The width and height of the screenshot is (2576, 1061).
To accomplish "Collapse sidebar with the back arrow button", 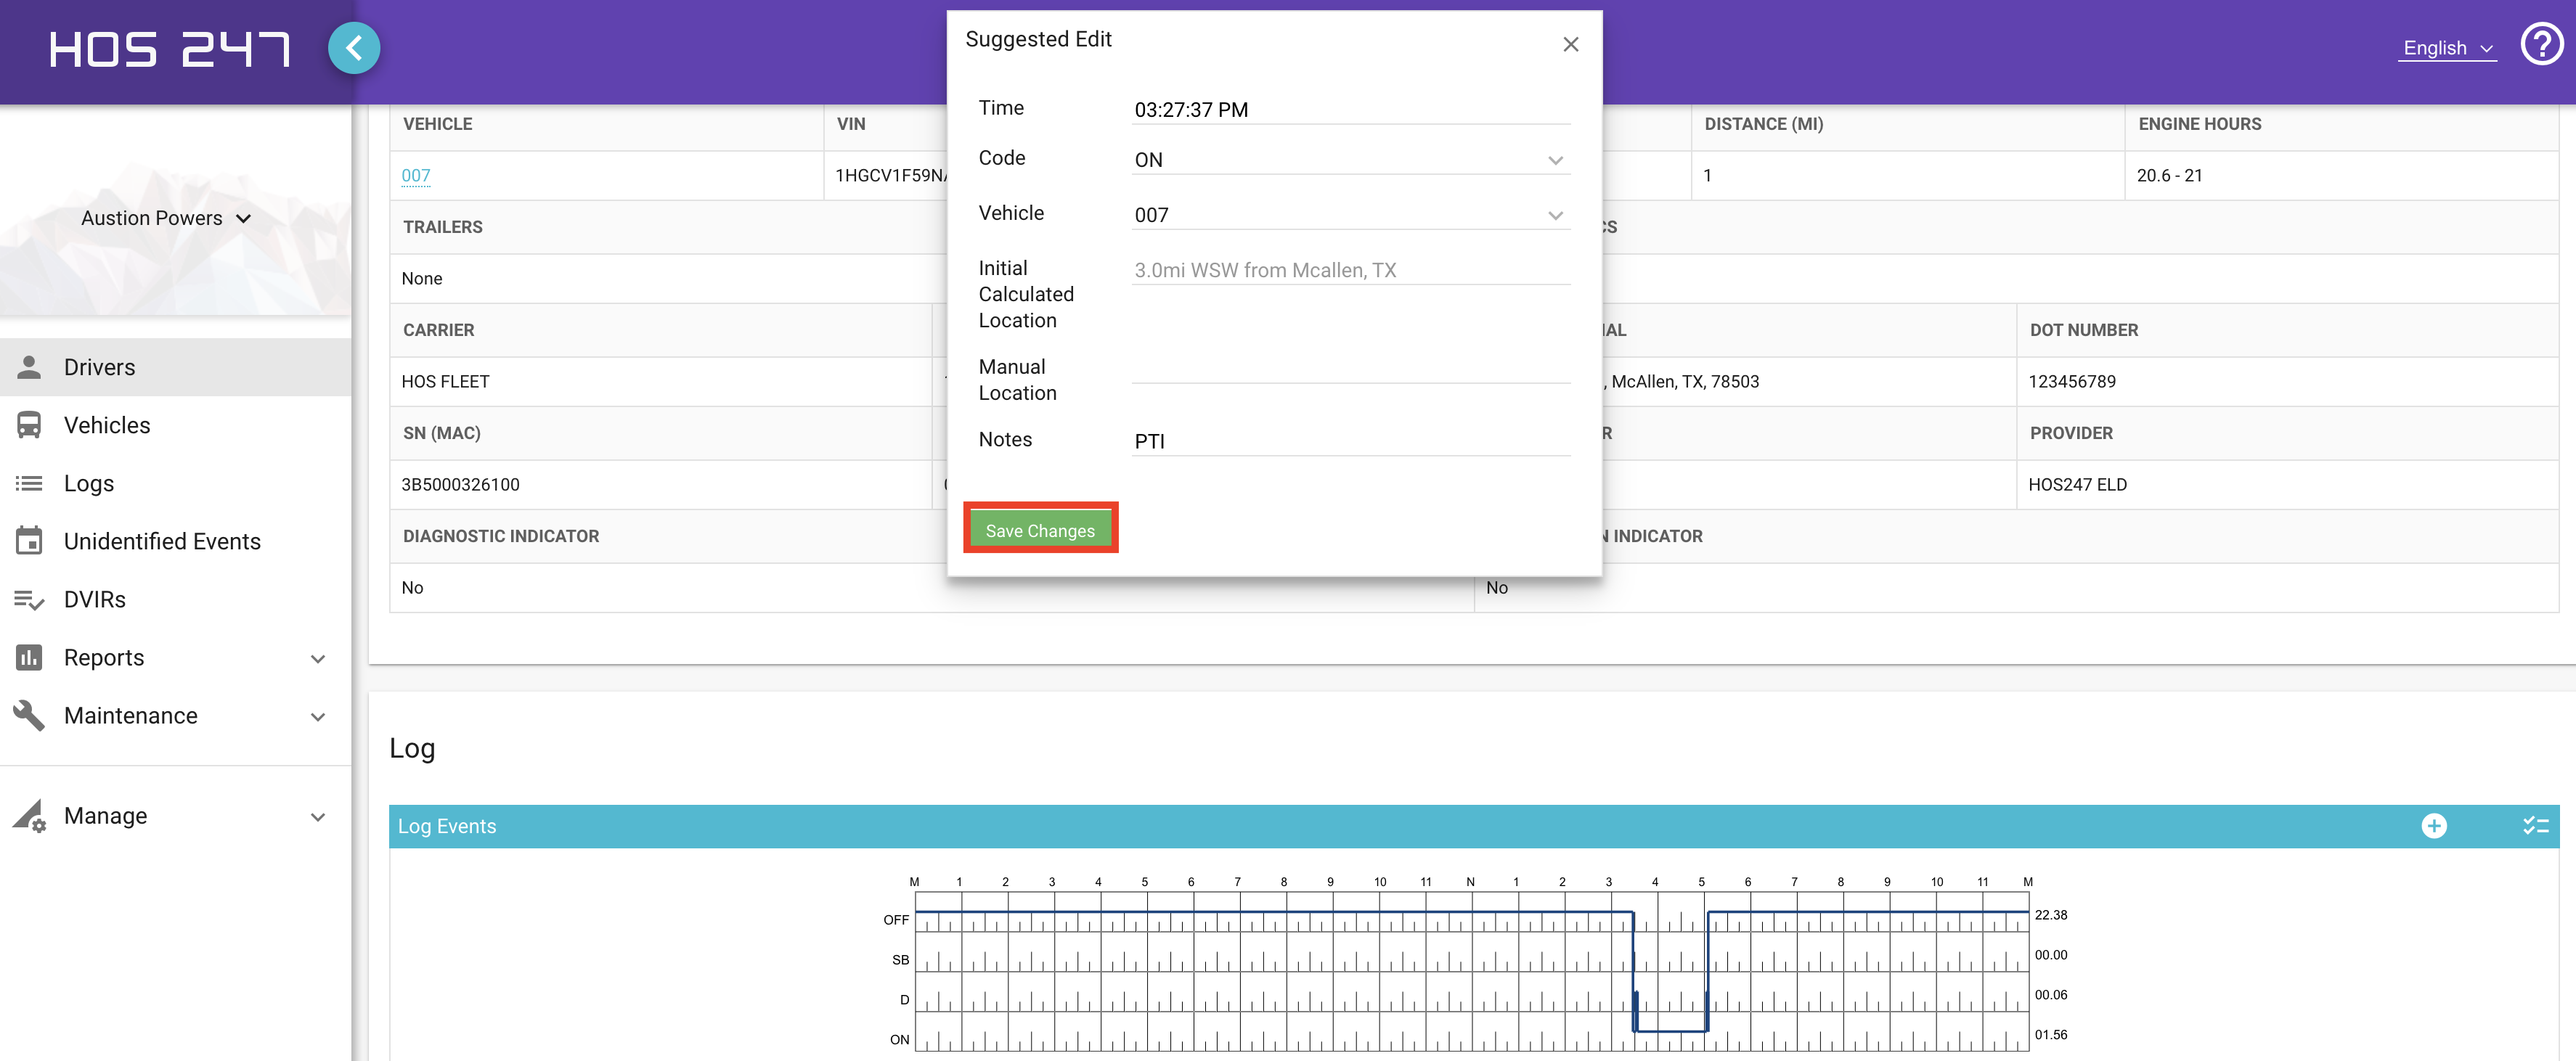I will click(x=354, y=48).
